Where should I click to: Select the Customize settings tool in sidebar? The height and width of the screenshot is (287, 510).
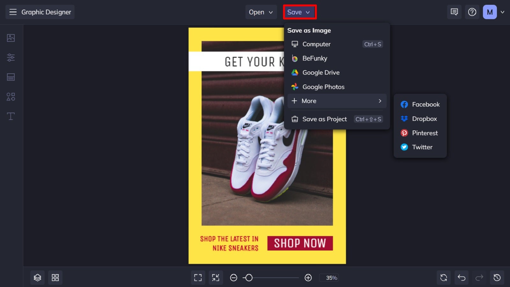11,57
